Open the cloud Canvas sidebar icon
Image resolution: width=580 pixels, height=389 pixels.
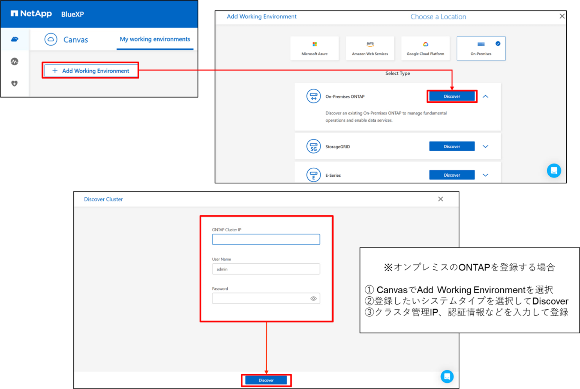[14, 39]
